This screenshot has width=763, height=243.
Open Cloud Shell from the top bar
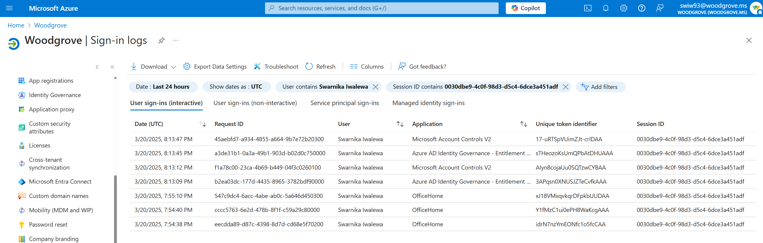point(588,8)
